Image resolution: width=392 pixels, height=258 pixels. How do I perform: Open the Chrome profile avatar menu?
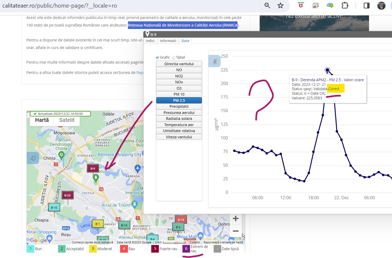[x=381, y=6]
